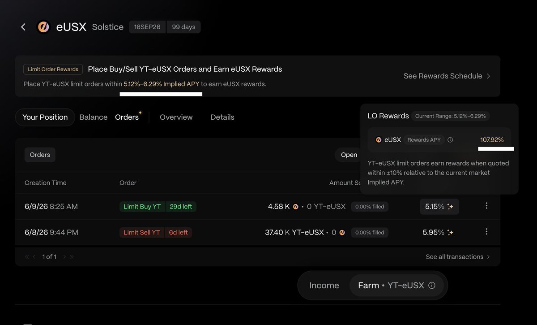Image resolution: width=537 pixels, height=325 pixels.
Task: Open See Rewards Schedule link
Action: 447,76
